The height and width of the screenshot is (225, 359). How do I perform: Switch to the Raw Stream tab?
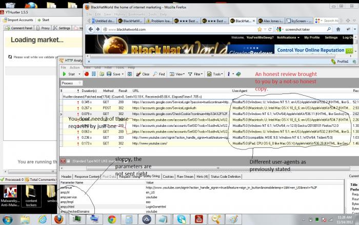click(185, 176)
